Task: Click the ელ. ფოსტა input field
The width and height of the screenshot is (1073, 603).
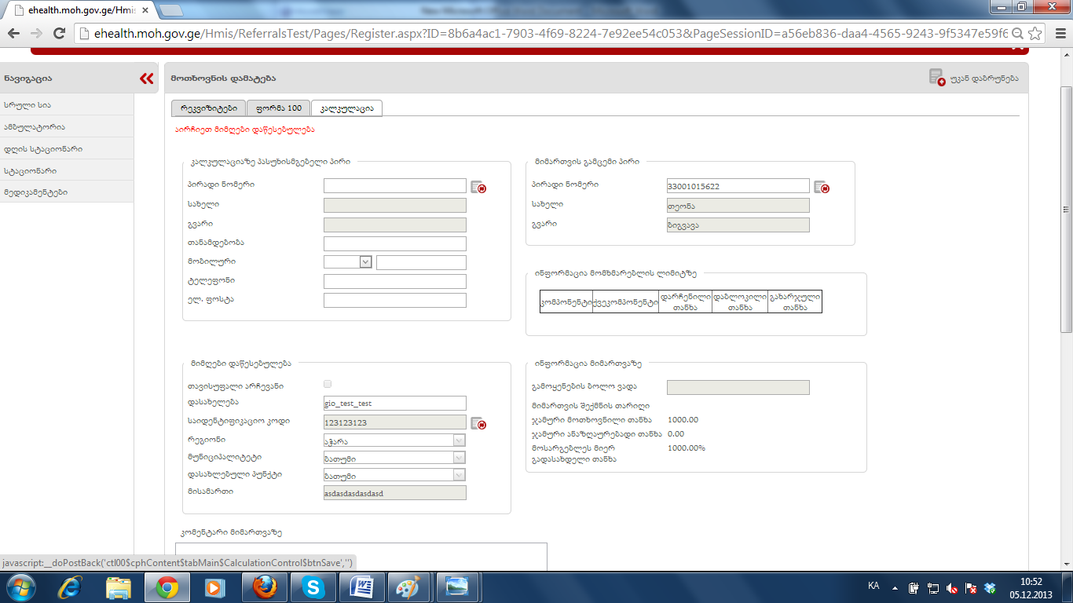Action: (394, 300)
